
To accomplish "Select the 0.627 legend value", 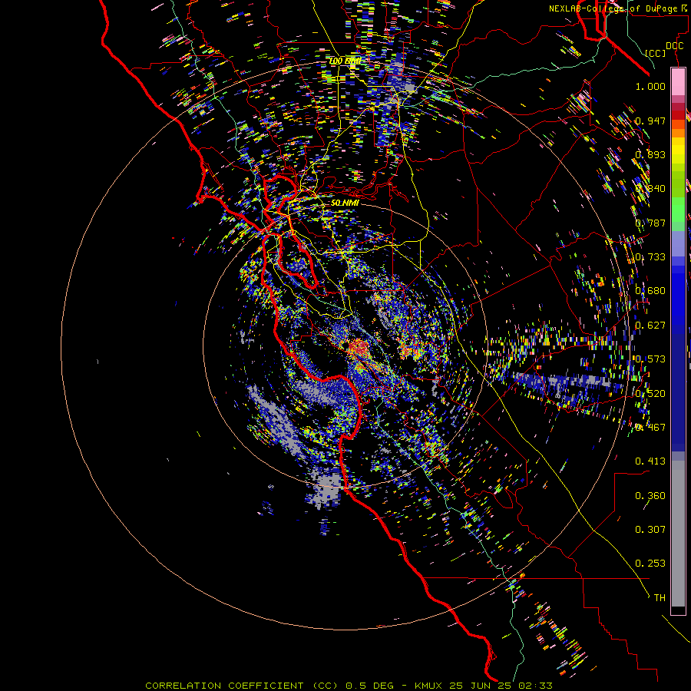I will pyautogui.click(x=650, y=326).
